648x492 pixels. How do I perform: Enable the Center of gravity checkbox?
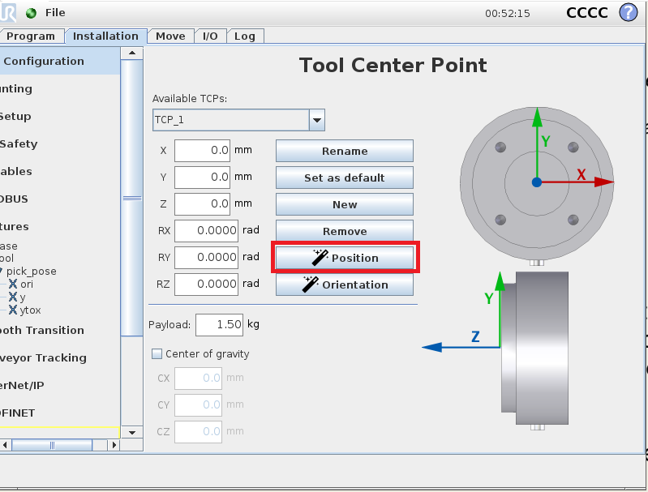point(157,353)
